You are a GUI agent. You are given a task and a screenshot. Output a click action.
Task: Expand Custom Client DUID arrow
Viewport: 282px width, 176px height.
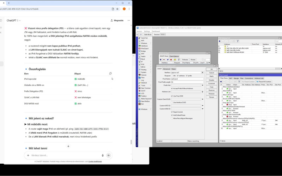coord(202,99)
